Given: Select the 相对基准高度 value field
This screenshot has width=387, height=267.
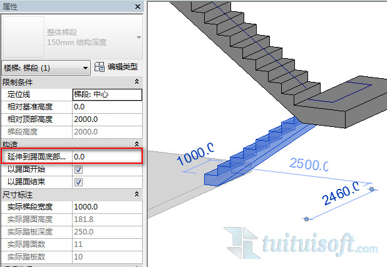Looking at the screenshot, I should [106, 107].
